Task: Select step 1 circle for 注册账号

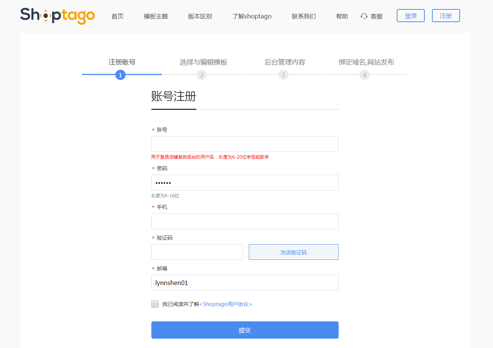Action: (x=120, y=75)
